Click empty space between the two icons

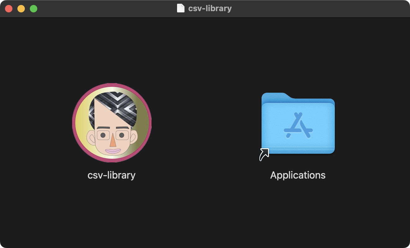pos(205,124)
